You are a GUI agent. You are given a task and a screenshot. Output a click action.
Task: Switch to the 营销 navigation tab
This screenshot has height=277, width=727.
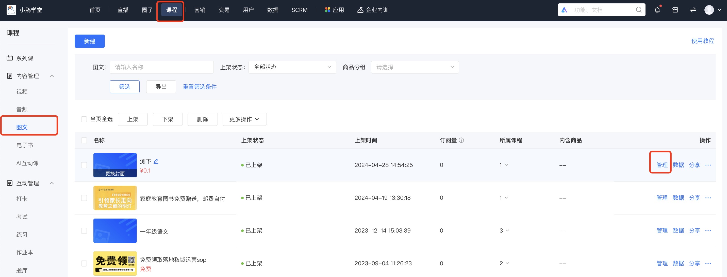click(x=200, y=10)
